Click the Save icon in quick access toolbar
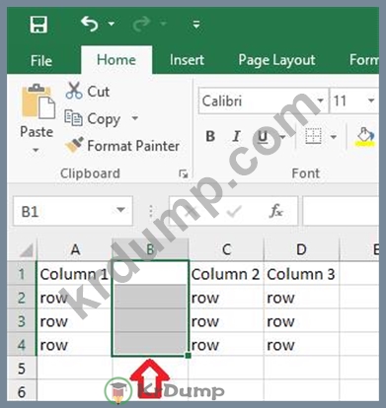This screenshot has height=408, width=386. tap(39, 25)
